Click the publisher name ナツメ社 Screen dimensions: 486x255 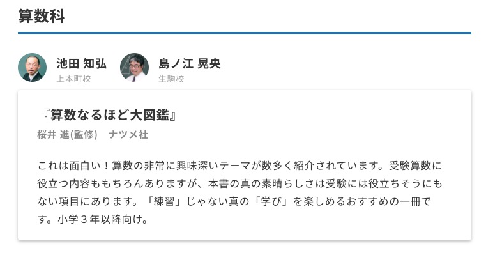(x=128, y=135)
